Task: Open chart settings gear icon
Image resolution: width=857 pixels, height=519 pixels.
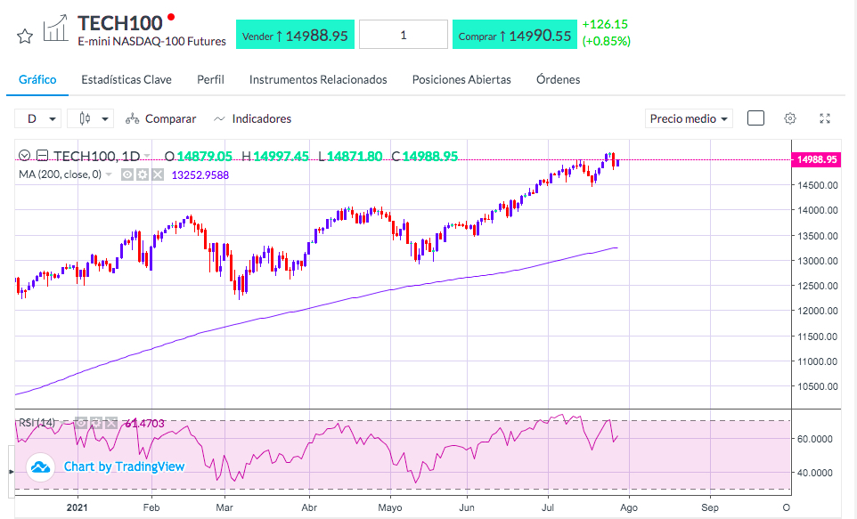Action: click(x=790, y=118)
